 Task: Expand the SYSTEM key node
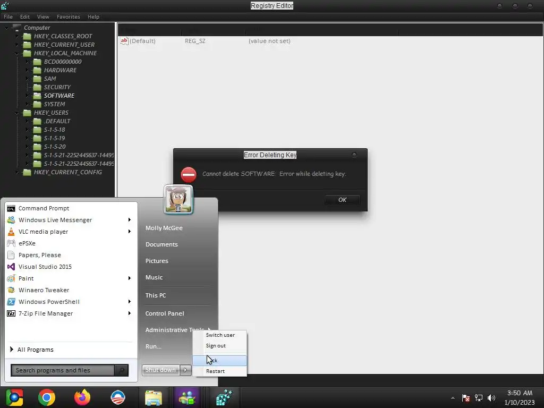[27, 104]
